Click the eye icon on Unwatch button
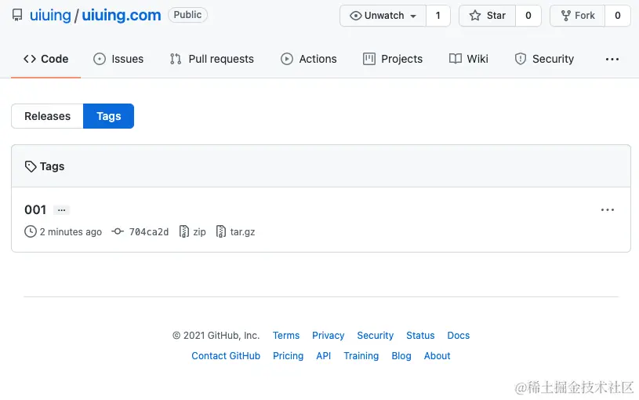This screenshot has height=400, width=639. pos(356,16)
